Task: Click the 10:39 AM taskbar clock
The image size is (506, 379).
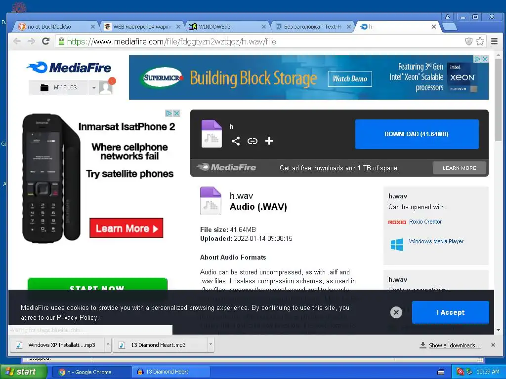Action: (x=488, y=372)
